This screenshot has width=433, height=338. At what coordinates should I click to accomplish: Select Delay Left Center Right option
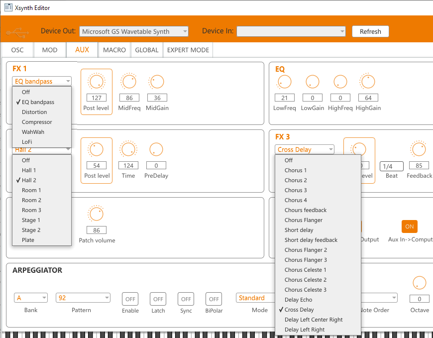pos(318,320)
